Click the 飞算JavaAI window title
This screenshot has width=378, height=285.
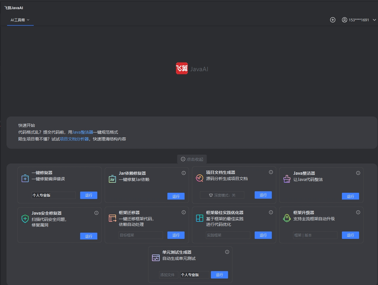[x=14, y=8]
